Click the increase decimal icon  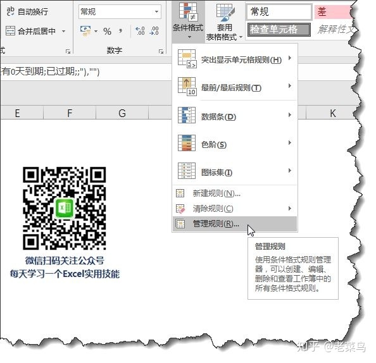[x=140, y=31]
